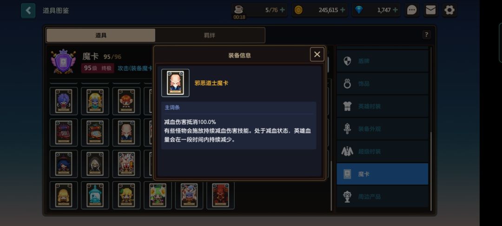Screen dimensions: 502x226
Task: Switch to the 羁绊 tab
Action: 210,35
